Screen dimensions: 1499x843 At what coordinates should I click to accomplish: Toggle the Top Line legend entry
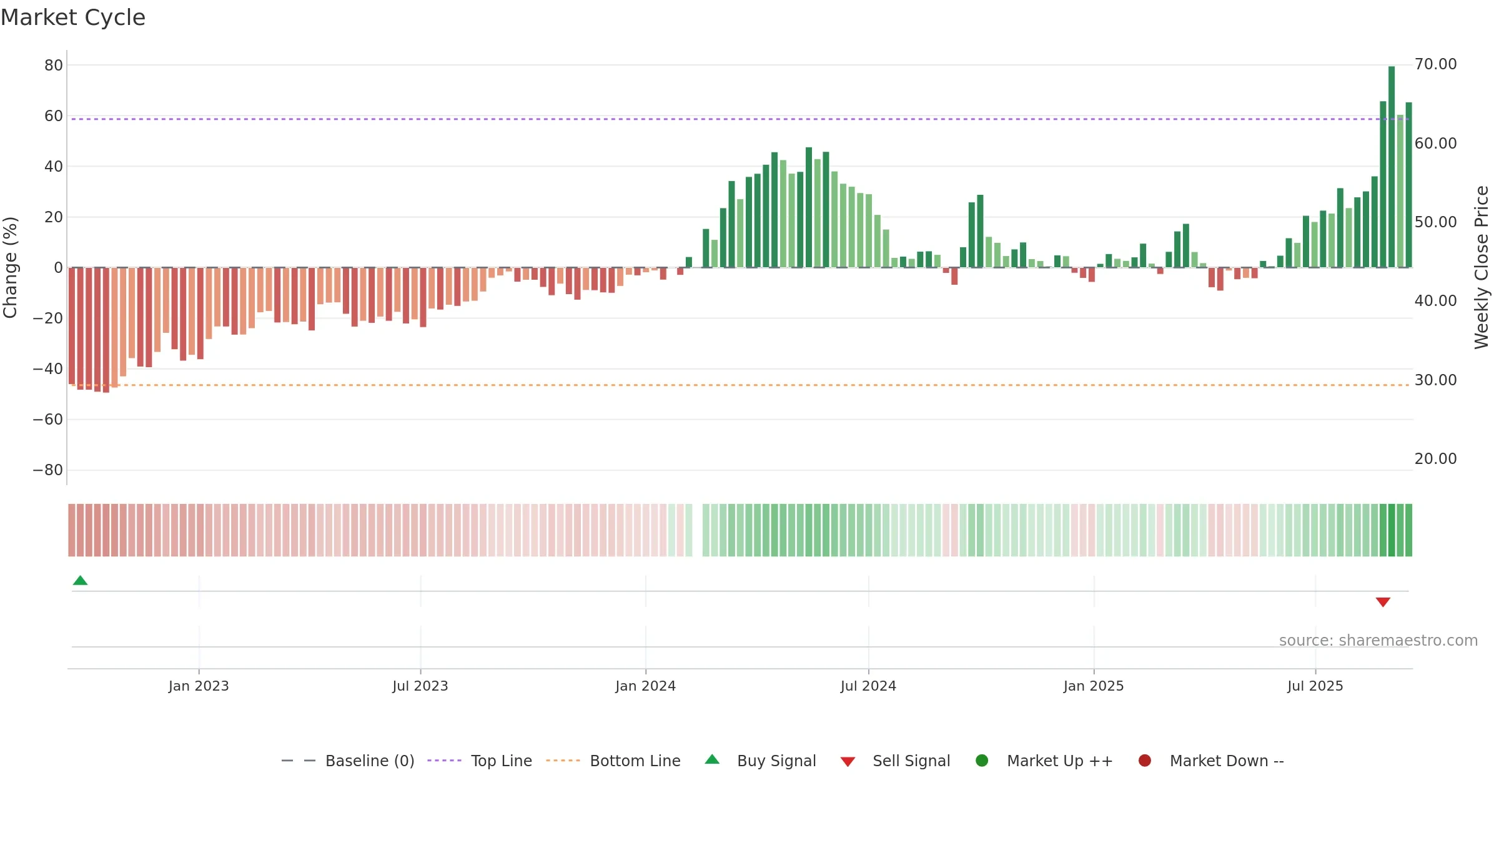(x=480, y=761)
